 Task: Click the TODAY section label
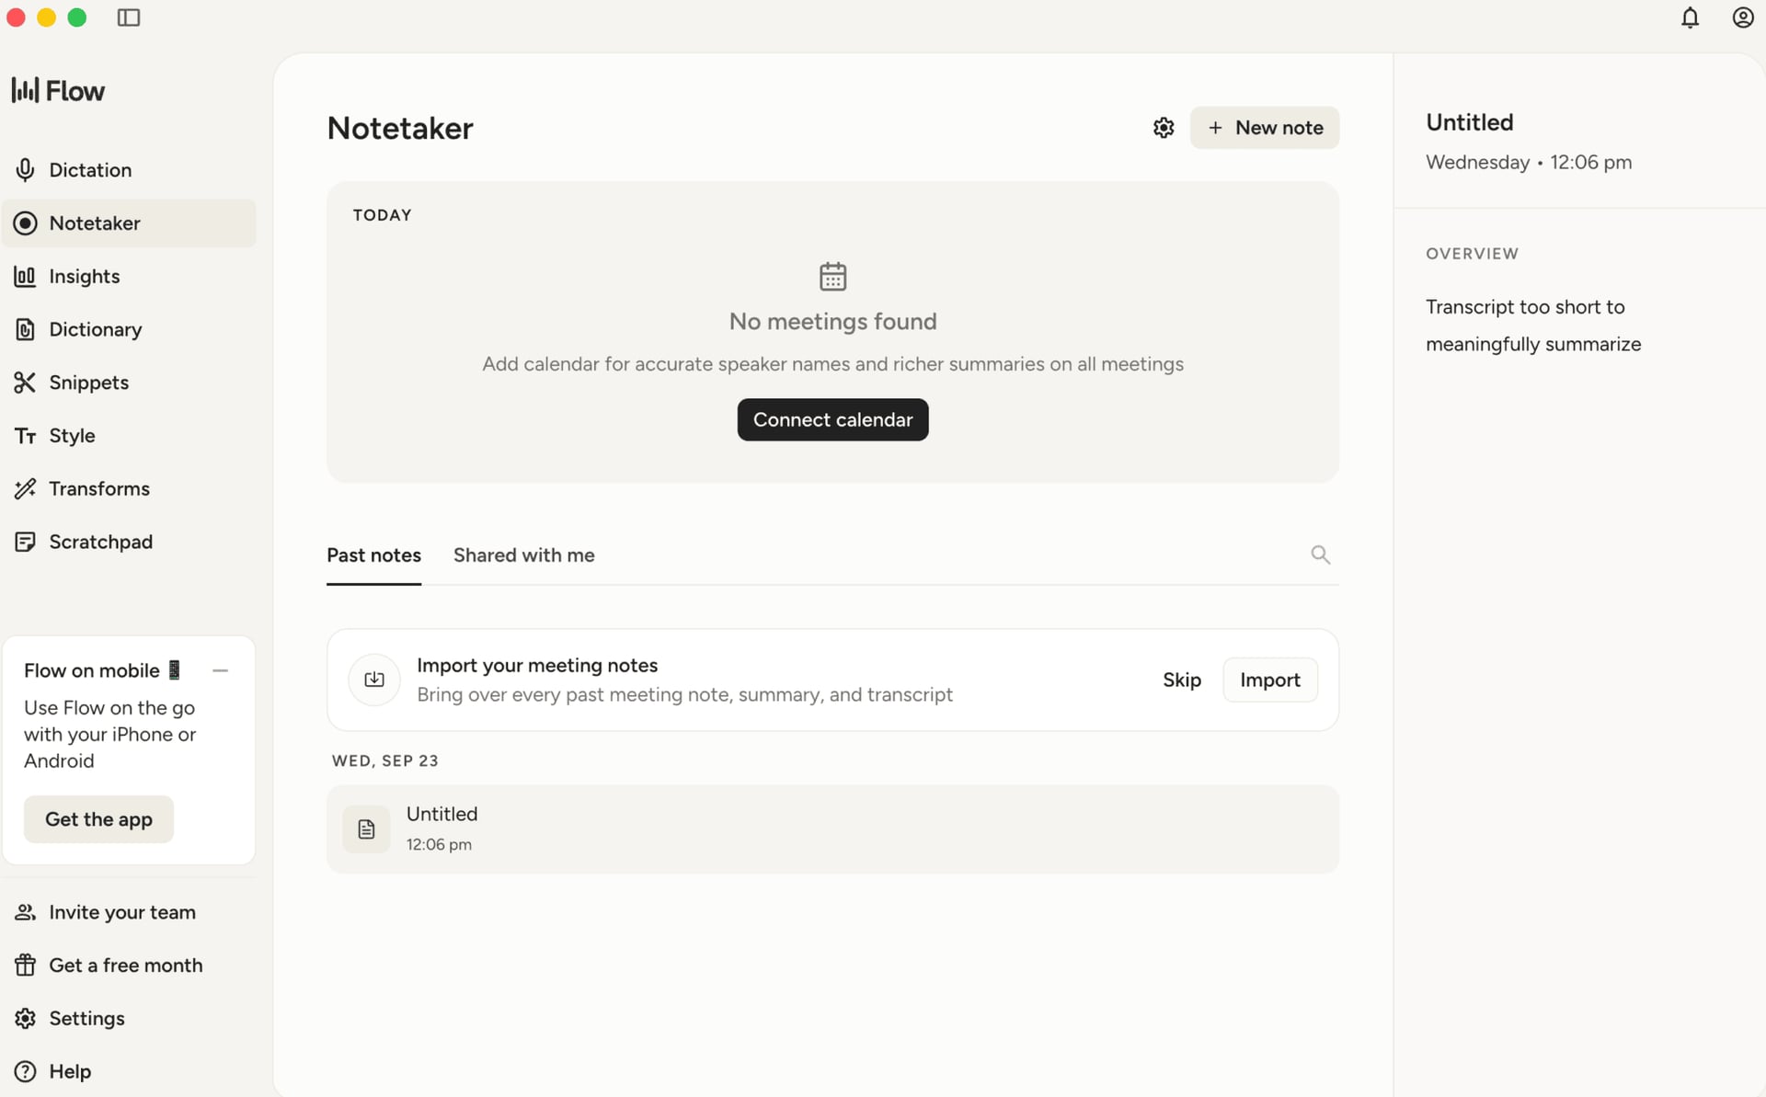[382, 215]
